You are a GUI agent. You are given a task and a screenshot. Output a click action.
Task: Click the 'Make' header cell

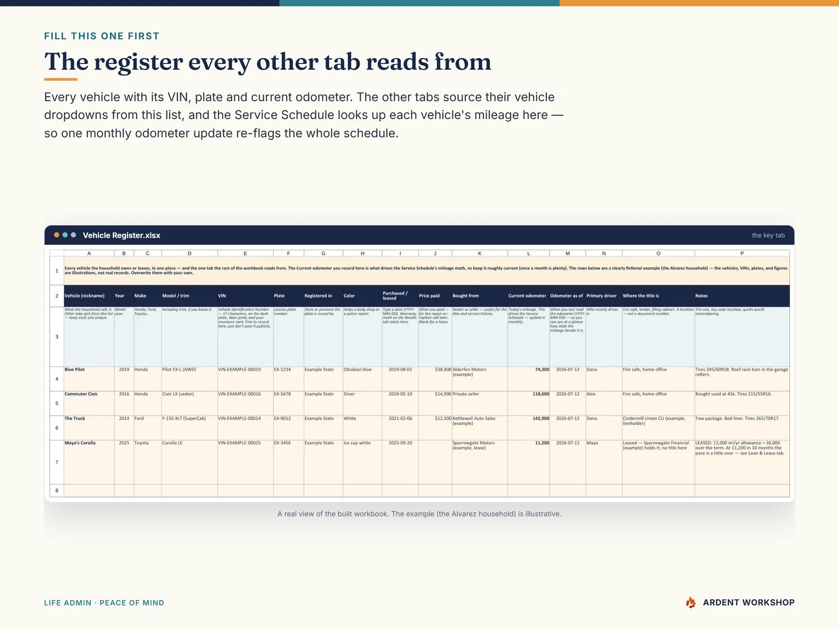(147, 296)
